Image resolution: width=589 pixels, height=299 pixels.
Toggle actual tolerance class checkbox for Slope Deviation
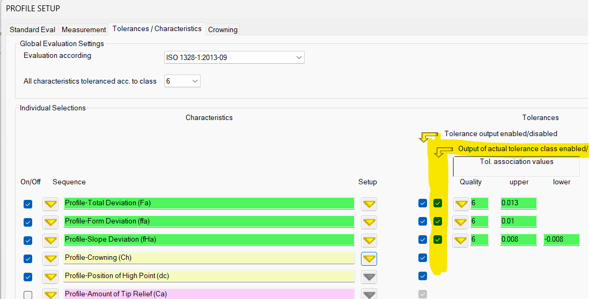pos(438,240)
